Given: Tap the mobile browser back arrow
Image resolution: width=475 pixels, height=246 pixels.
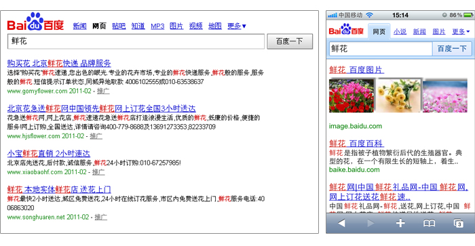Looking at the screenshot, I should pyautogui.click(x=341, y=224).
